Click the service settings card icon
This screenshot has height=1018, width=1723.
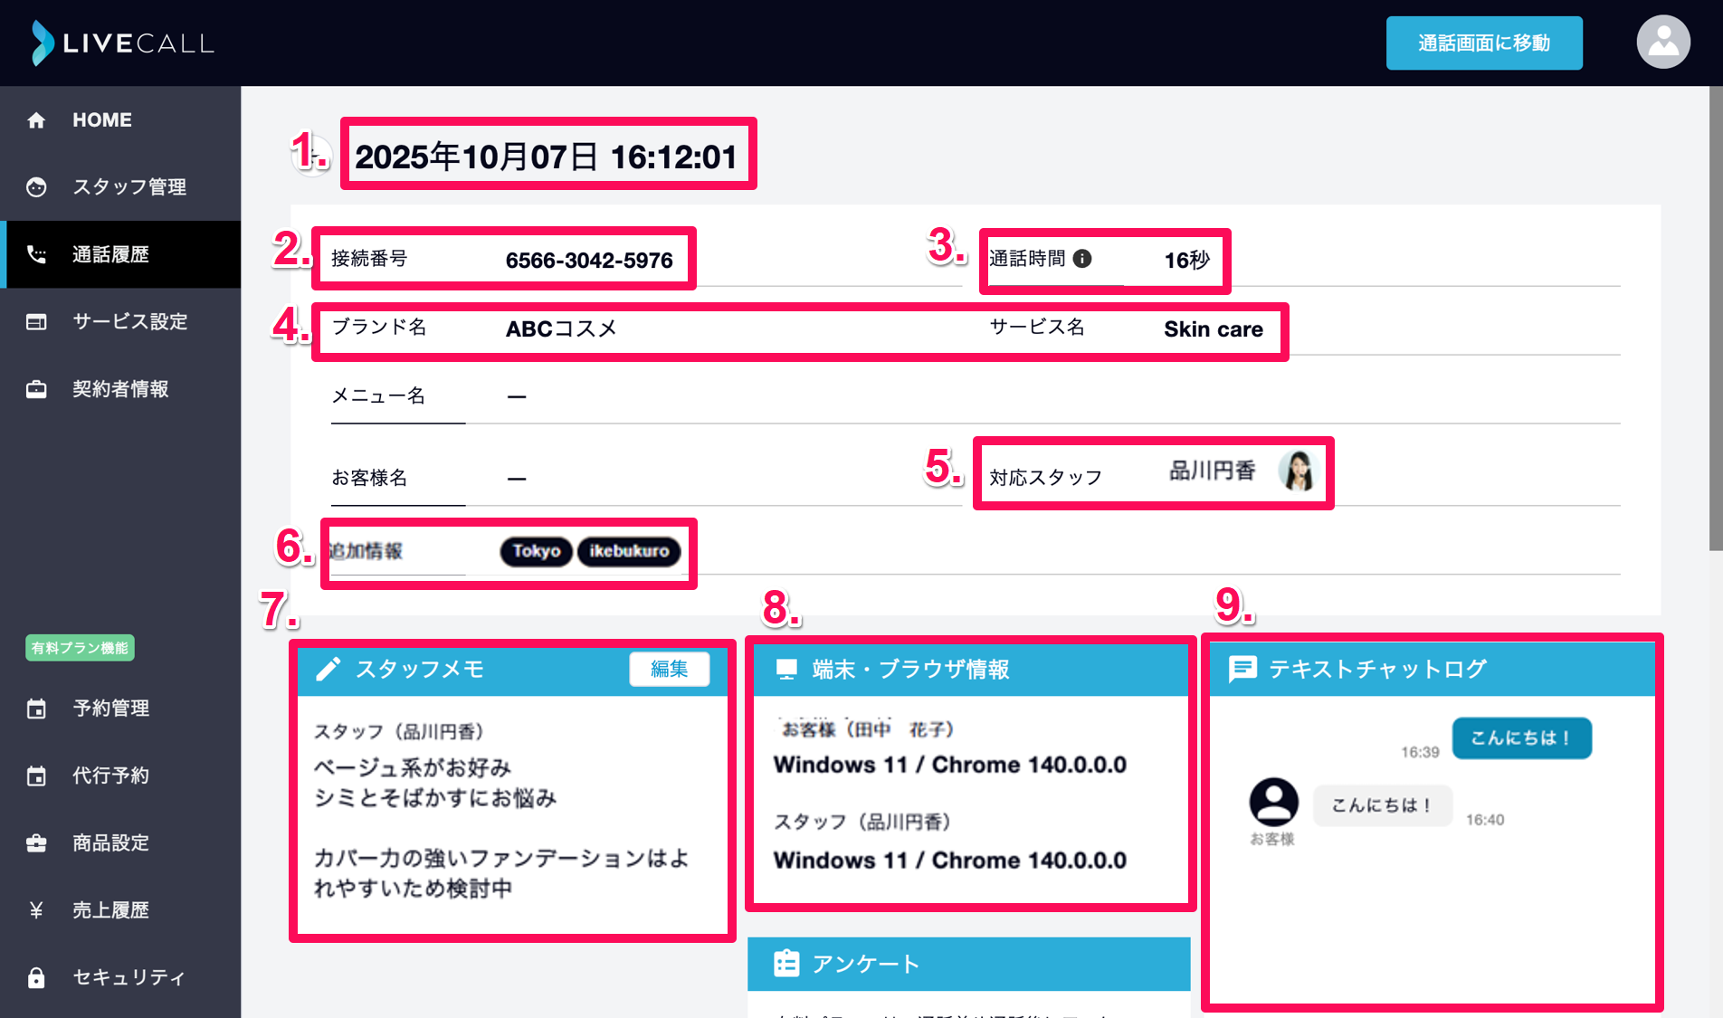click(x=36, y=321)
